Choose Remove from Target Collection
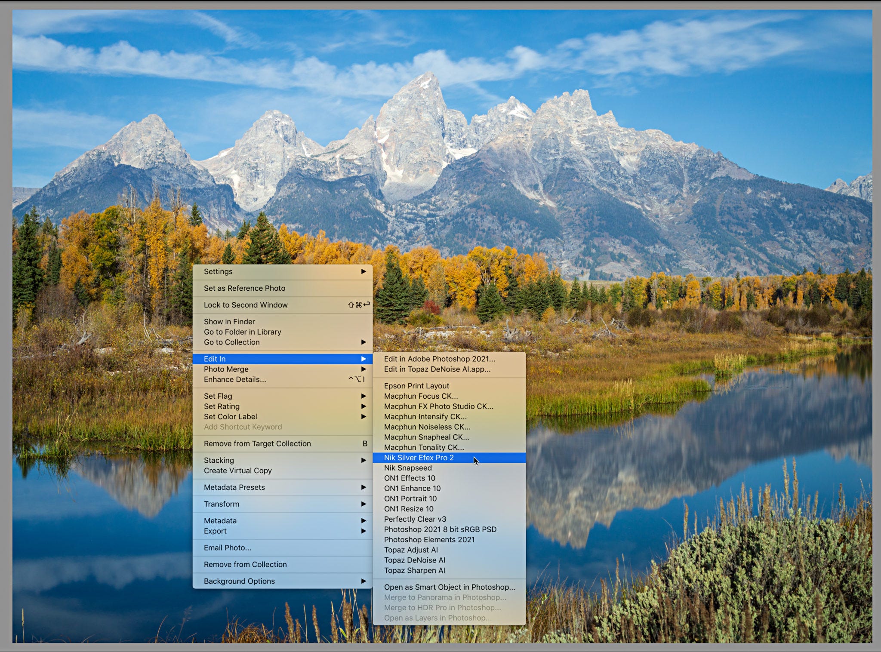This screenshot has width=881, height=652. [x=283, y=443]
